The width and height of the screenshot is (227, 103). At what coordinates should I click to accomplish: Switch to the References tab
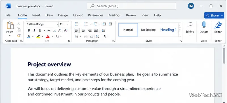[x=96, y=15]
